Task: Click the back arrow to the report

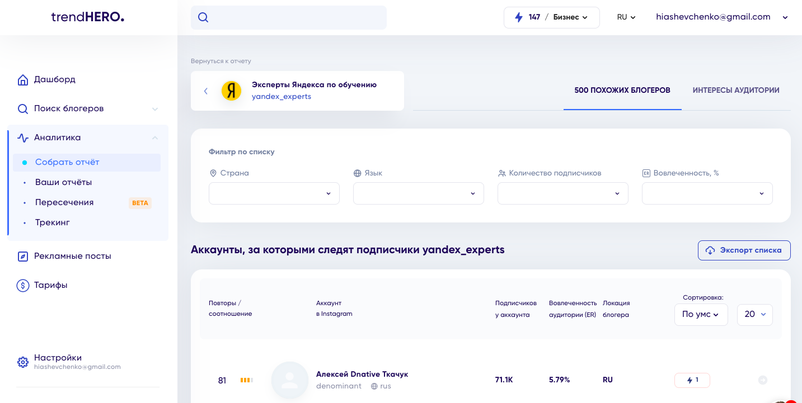Action: pyautogui.click(x=206, y=91)
